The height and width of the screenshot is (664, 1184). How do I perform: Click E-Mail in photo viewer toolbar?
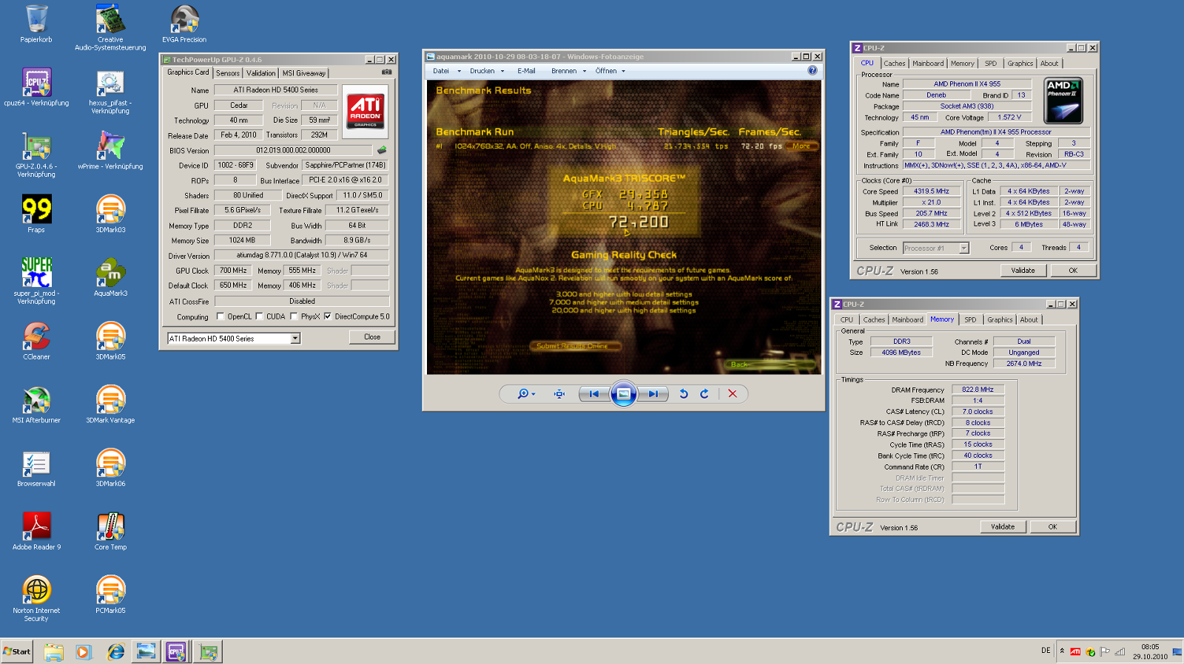pos(526,71)
